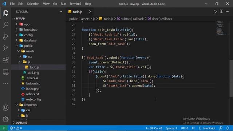
Task: Open the Selection menu
Action: [33, 4]
